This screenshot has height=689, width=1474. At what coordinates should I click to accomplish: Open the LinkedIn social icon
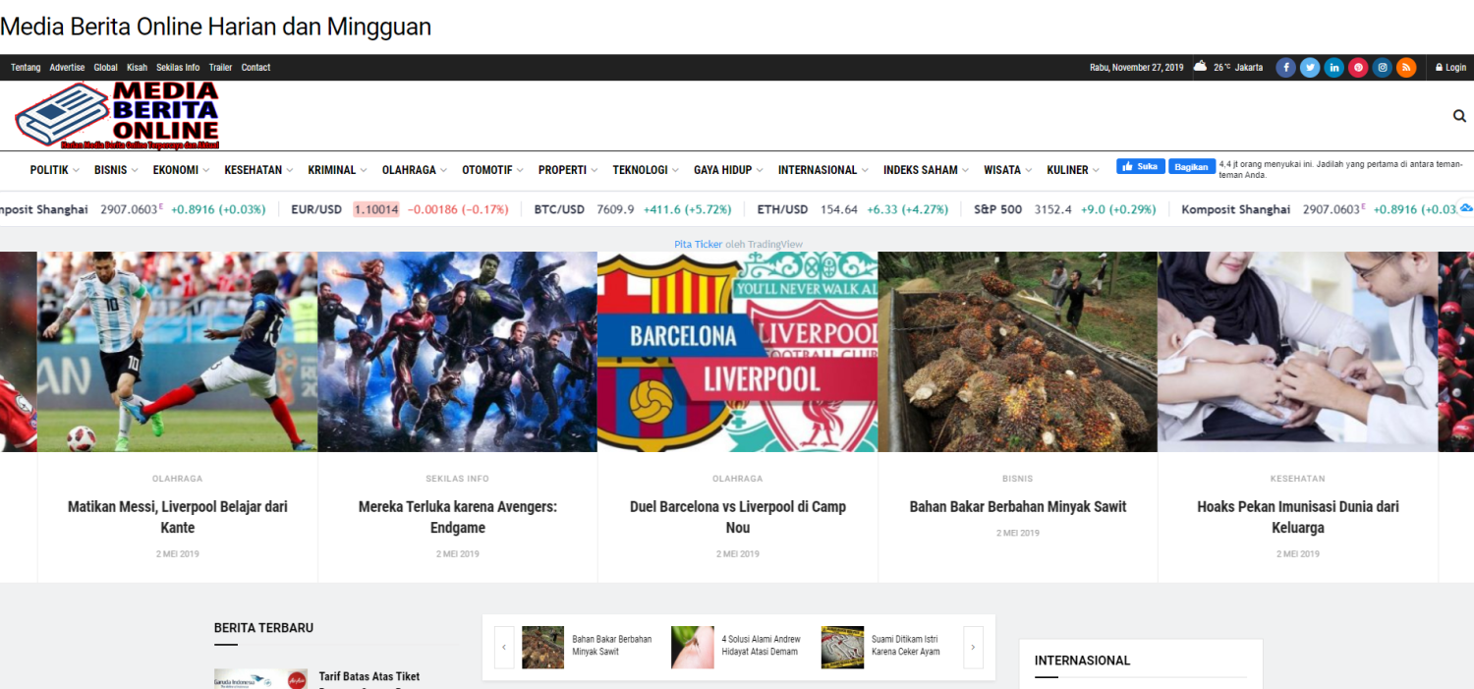point(1333,68)
